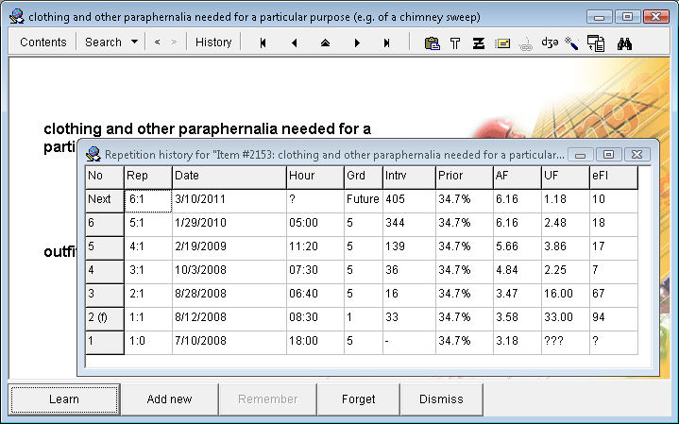Click the parent (up) navigation arrow
Viewport: 679px width, 424px height.
pyautogui.click(x=325, y=42)
